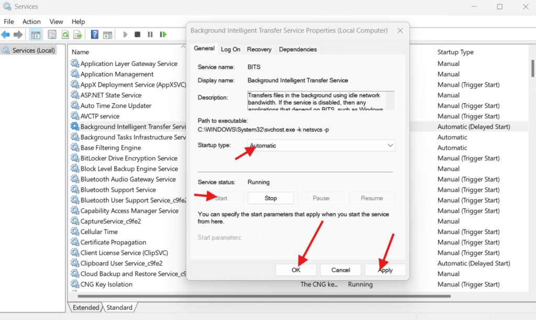This screenshot has height=320, width=536.
Task: Click gear icon beside Auto Time Zone Updater
Action: (x=75, y=105)
